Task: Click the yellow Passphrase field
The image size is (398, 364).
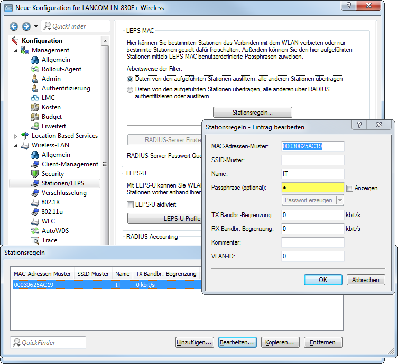Action: coord(313,188)
